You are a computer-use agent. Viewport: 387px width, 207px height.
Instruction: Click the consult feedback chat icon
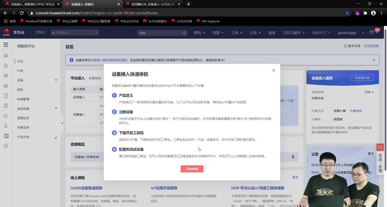point(380,147)
